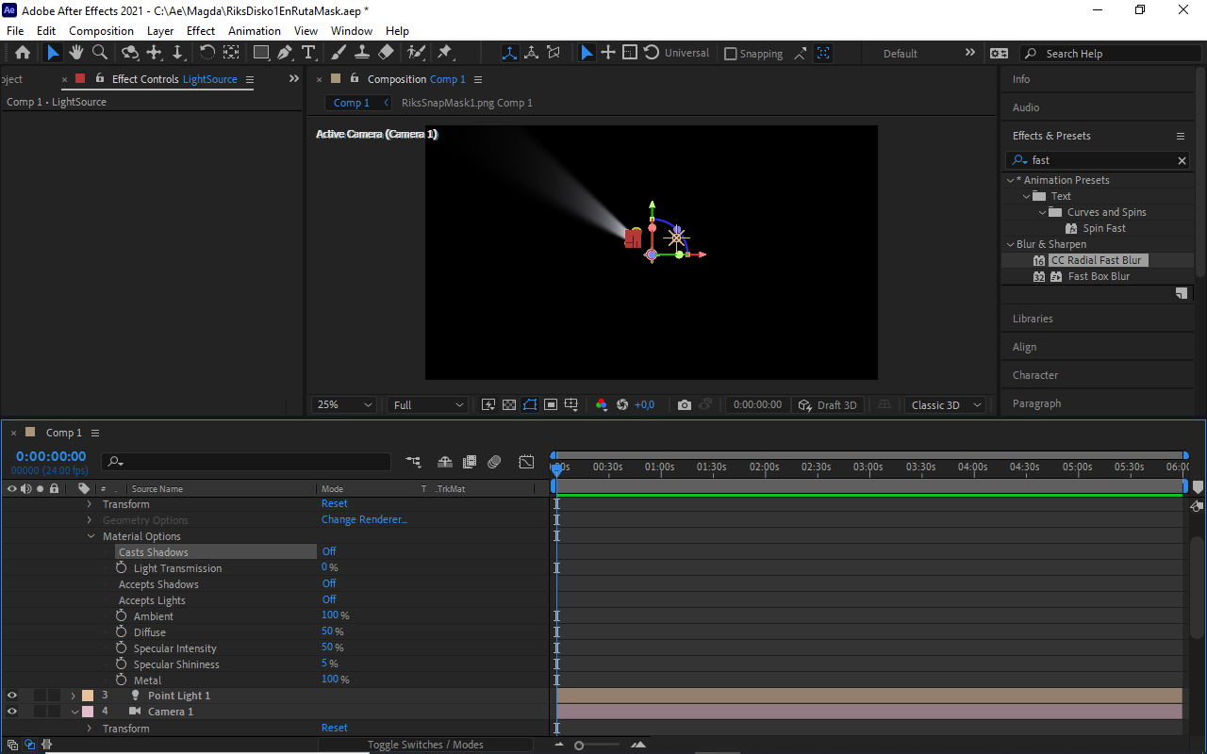Switch to RiksSnapMask1.png Comp 1 tab

coord(467,103)
